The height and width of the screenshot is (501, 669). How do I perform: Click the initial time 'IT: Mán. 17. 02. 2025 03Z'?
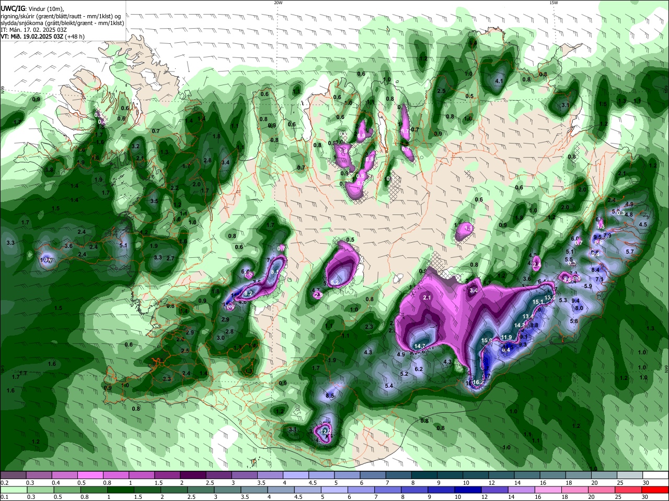(33, 30)
